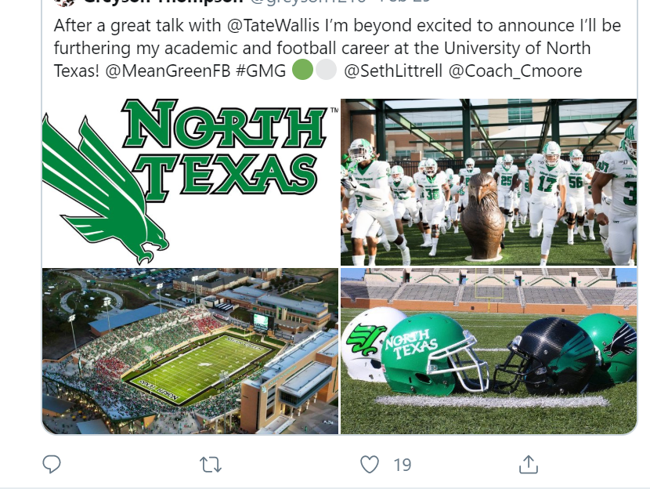
Task: Click the green North Texas helmet
Action: point(433,355)
